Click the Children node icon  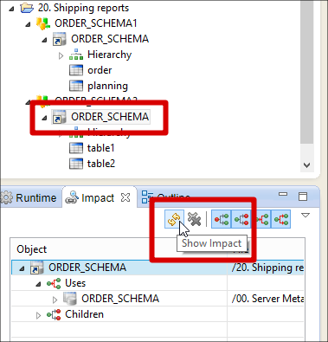[54, 314]
